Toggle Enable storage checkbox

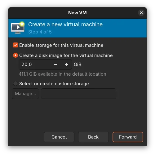tap(15, 45)
